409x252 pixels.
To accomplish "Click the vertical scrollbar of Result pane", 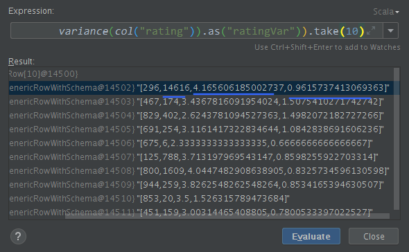I will [x=397, y=138].
